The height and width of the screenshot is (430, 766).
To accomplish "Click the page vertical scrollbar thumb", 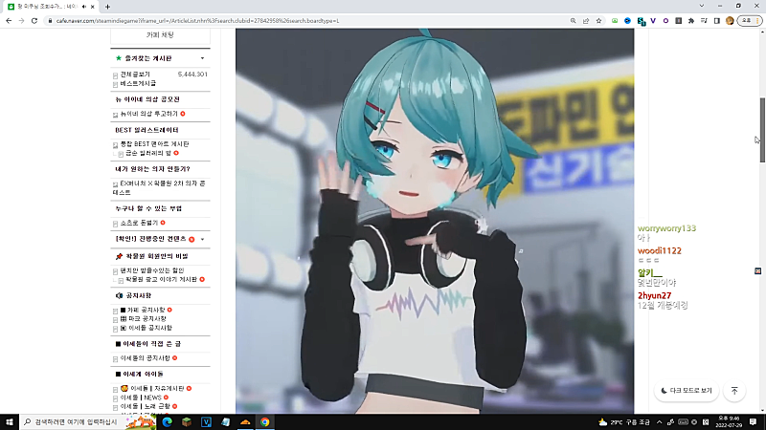I will pyautogui.click(x=762, y=130).
